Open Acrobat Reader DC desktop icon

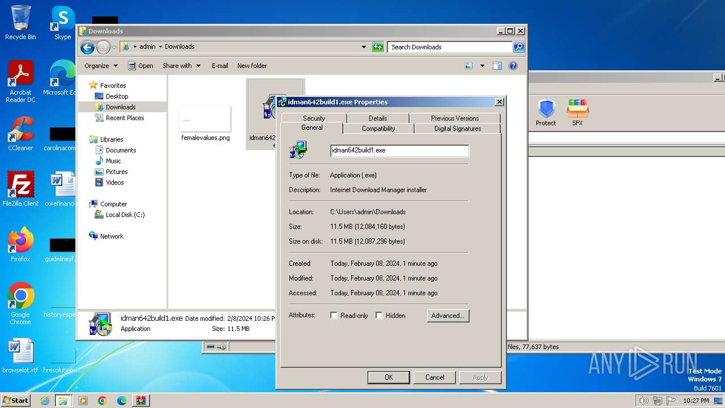[20, 82]
